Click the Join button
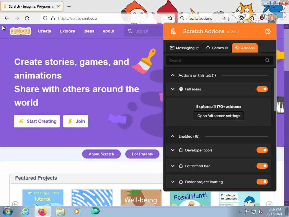The image size is (289, 217). pos(76,121)
